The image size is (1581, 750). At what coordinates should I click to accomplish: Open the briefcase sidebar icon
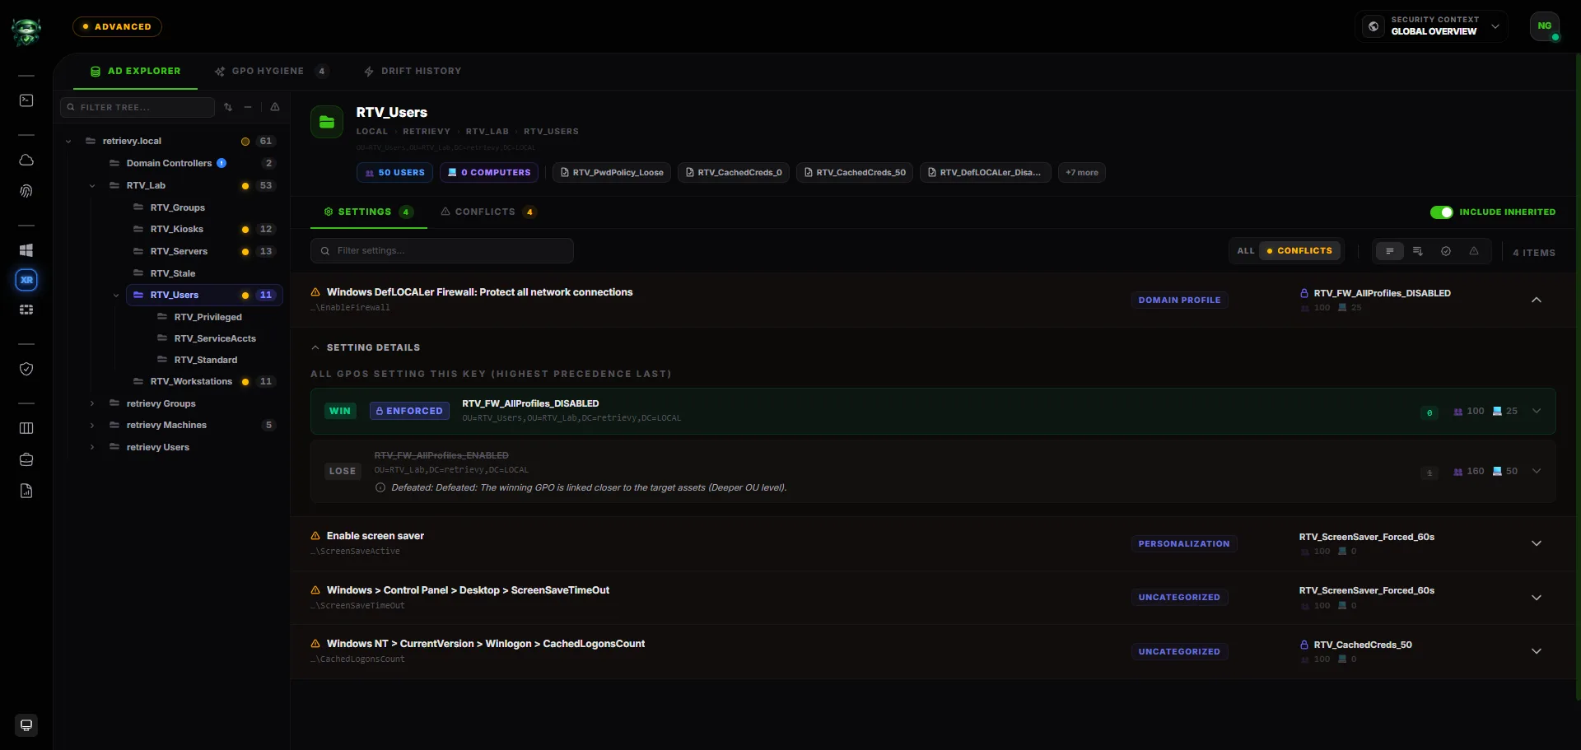click(26, 459)
